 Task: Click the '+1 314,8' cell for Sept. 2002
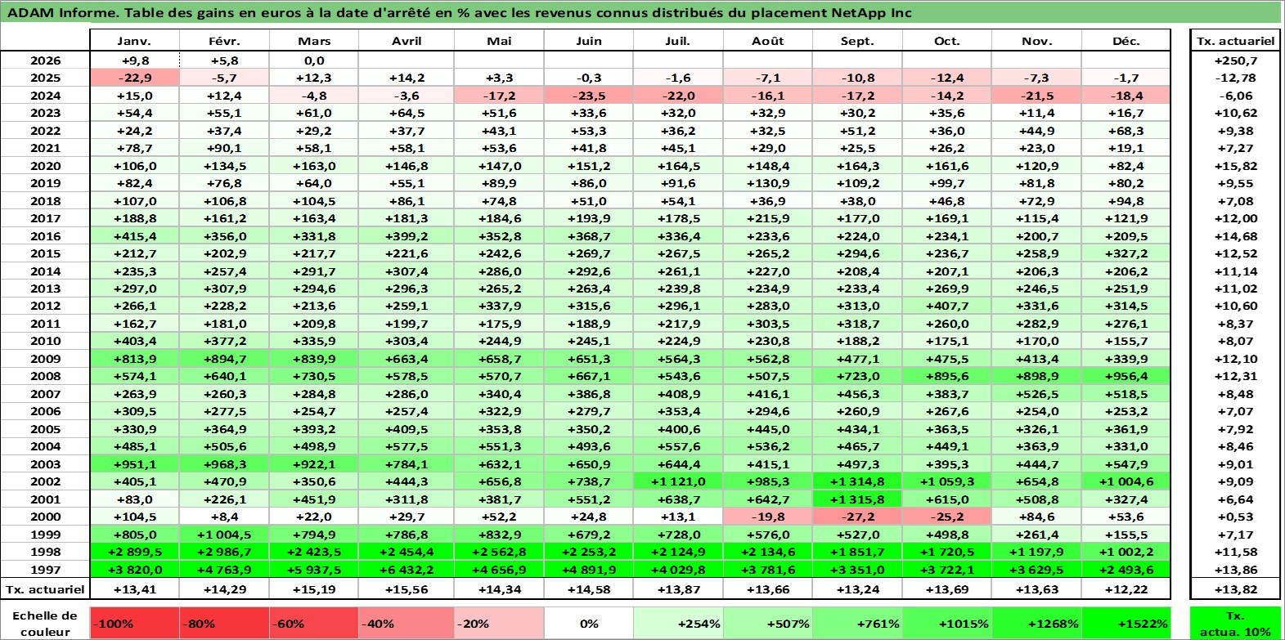857,481
